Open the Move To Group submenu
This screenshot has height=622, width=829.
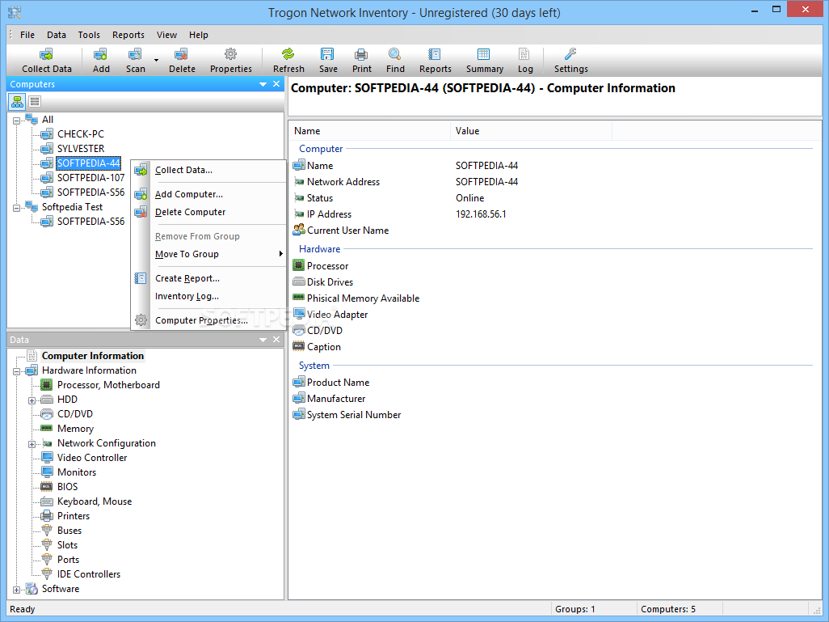coord(208,254)
